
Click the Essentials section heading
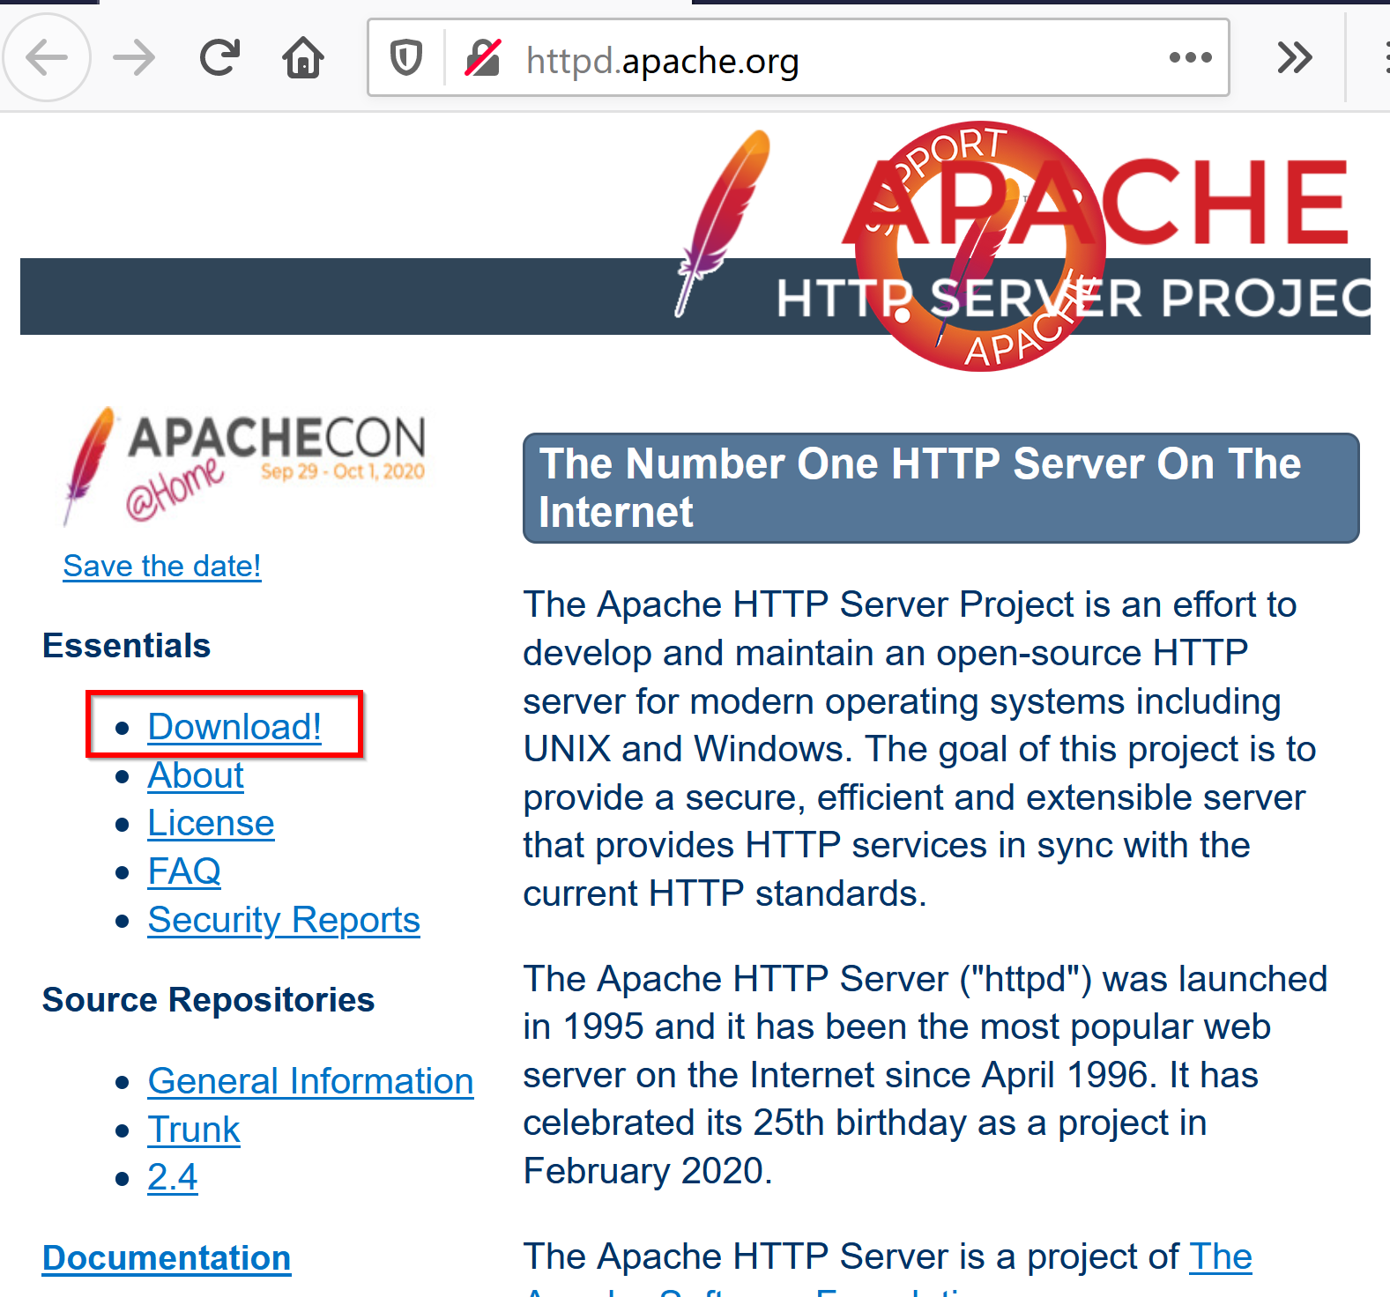pyautogui.click(x=127, y=646)
